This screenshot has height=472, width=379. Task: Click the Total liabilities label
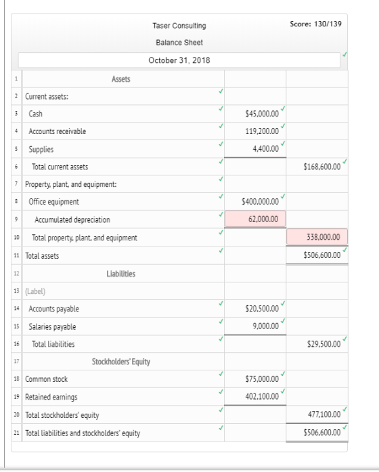(x=53, y=344)
